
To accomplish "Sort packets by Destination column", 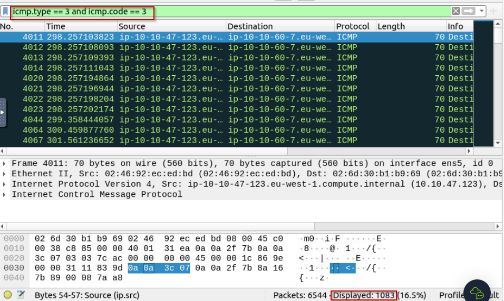I will coord(280,26).
